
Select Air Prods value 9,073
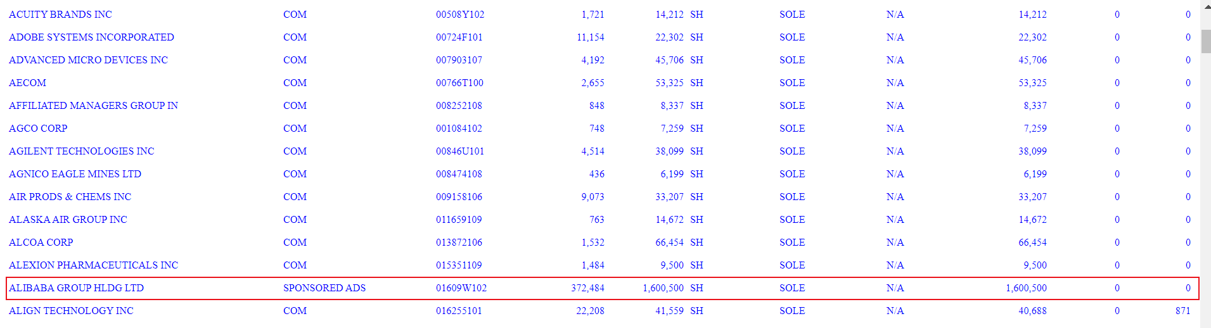click(x=593, y=197)
